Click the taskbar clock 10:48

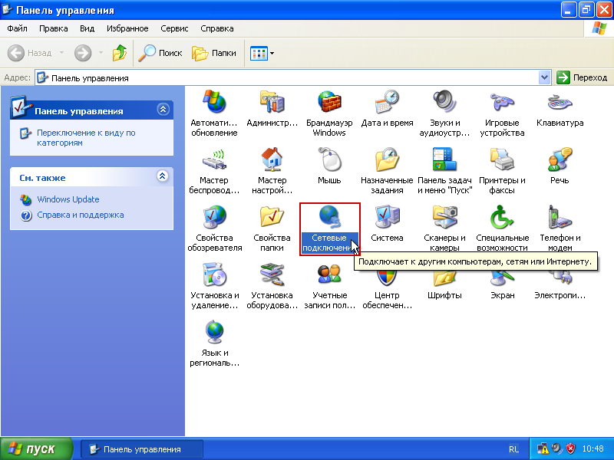[x=593, y=449]
